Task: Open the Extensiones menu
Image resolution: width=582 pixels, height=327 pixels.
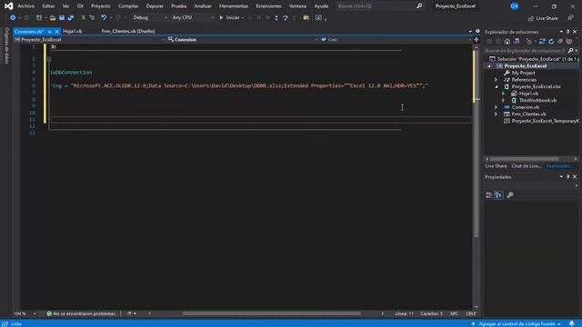Action: [268, 6]
